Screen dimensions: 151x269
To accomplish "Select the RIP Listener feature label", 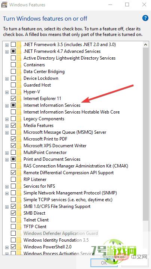I will pyautogui.click(x=35, y=179).
